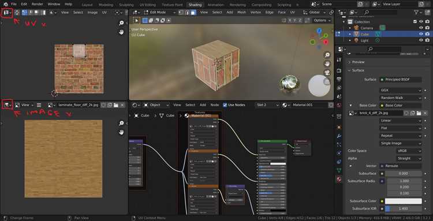Click the Blender logo menu
Image resolution: width=433 pixels, height=221 pixels.
point(6,4)
